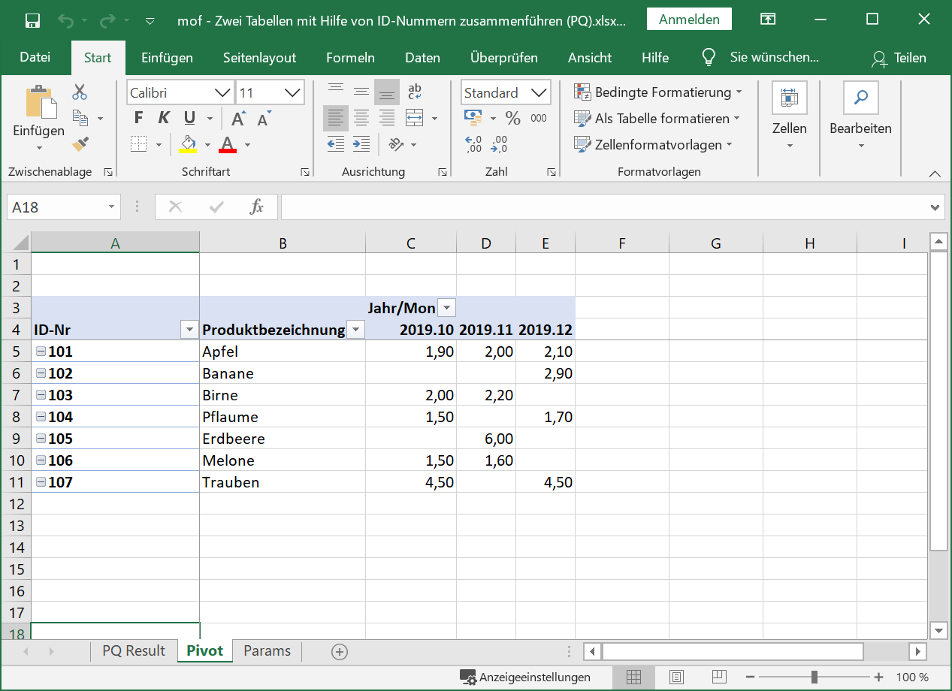This screenshot has width=952, height=691.
Task: Click accounting number format icon
Action: (473, 118)
